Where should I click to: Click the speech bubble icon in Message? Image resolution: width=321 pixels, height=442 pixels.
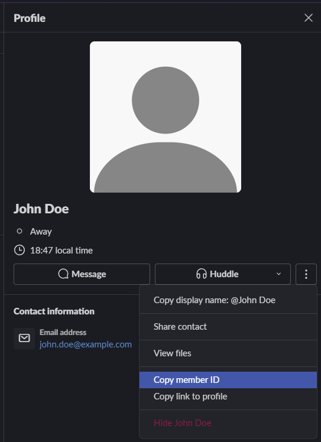63,274
